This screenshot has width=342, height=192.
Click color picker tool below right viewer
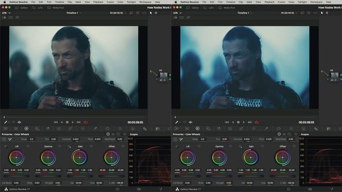(177, 122)
